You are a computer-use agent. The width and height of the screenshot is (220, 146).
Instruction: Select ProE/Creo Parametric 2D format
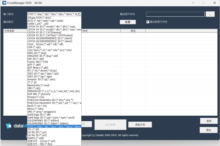(54, 100)
